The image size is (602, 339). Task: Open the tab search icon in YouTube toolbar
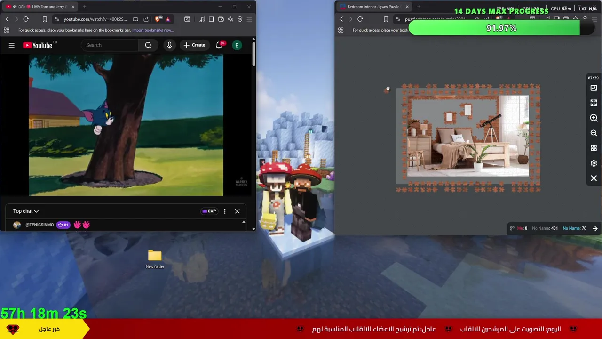[x=187, y=19]
